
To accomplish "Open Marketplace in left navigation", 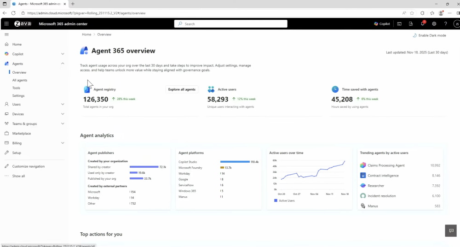I will (x=22, y=134).
